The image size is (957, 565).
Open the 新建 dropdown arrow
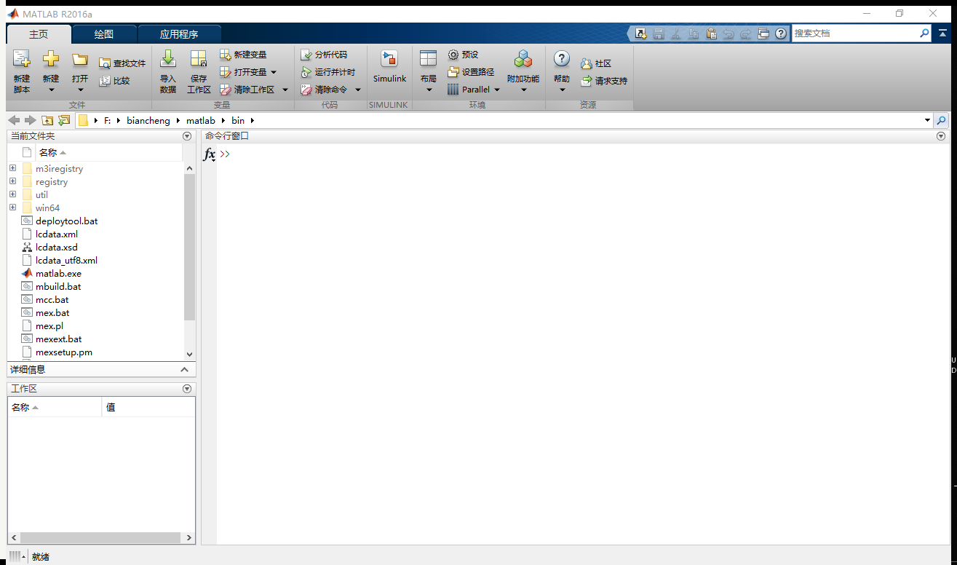[x=51, y=90]
